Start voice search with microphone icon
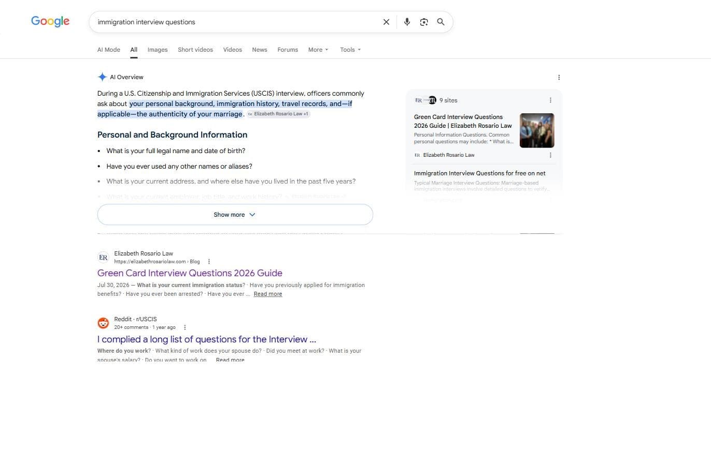 (407, 22)
